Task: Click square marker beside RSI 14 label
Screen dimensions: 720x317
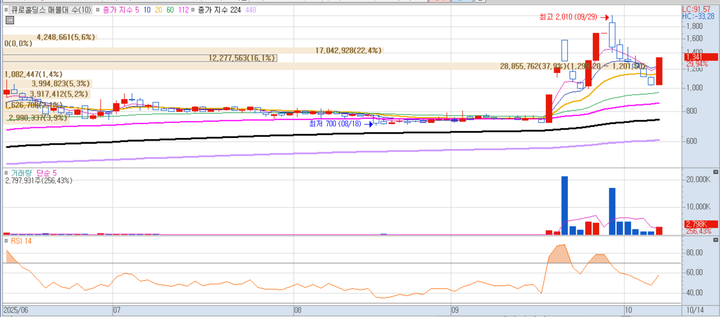Action: coord(6,241)
